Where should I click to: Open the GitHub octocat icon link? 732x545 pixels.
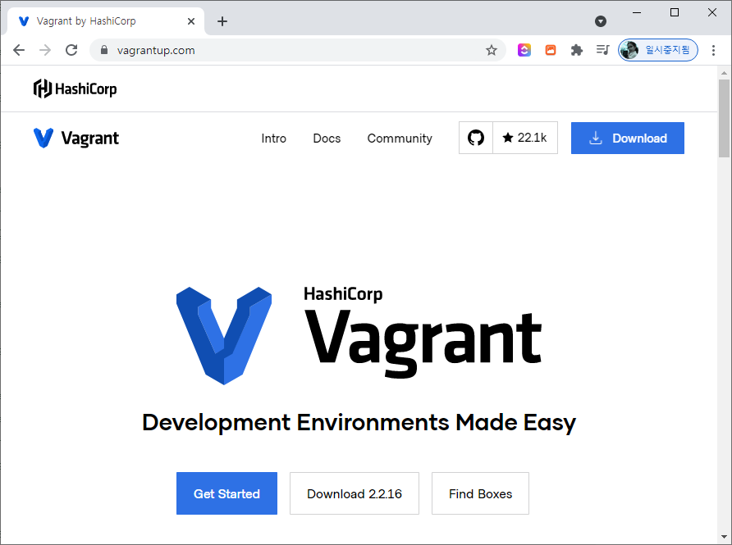[x=476, y=138]
